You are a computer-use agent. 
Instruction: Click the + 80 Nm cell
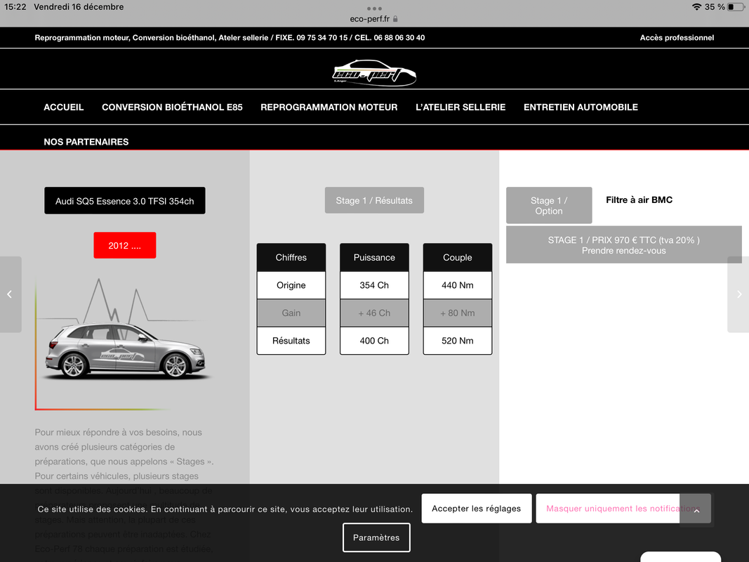pyautogui.click(x=457, y=313)
